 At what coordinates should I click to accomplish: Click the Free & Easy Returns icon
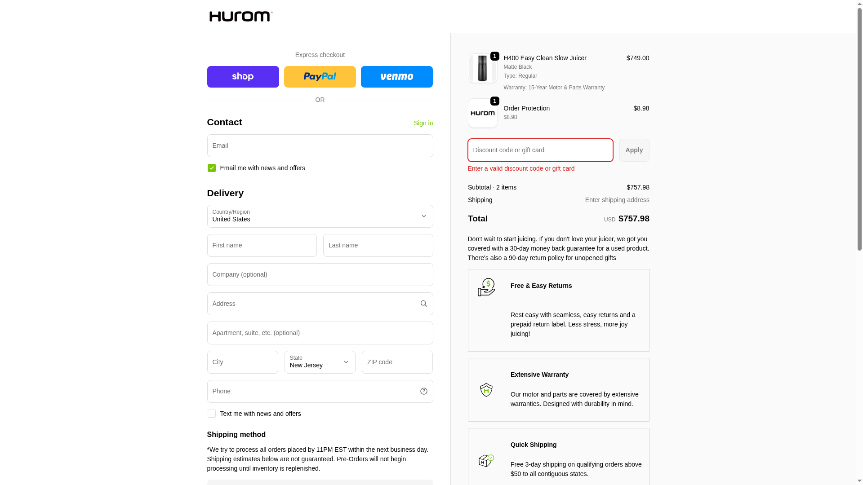[486, 287]
